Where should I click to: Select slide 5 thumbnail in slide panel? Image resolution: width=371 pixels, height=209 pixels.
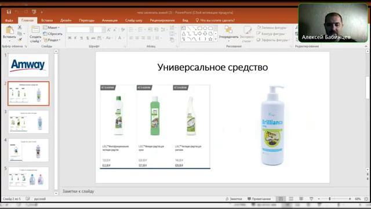point(28,178)
